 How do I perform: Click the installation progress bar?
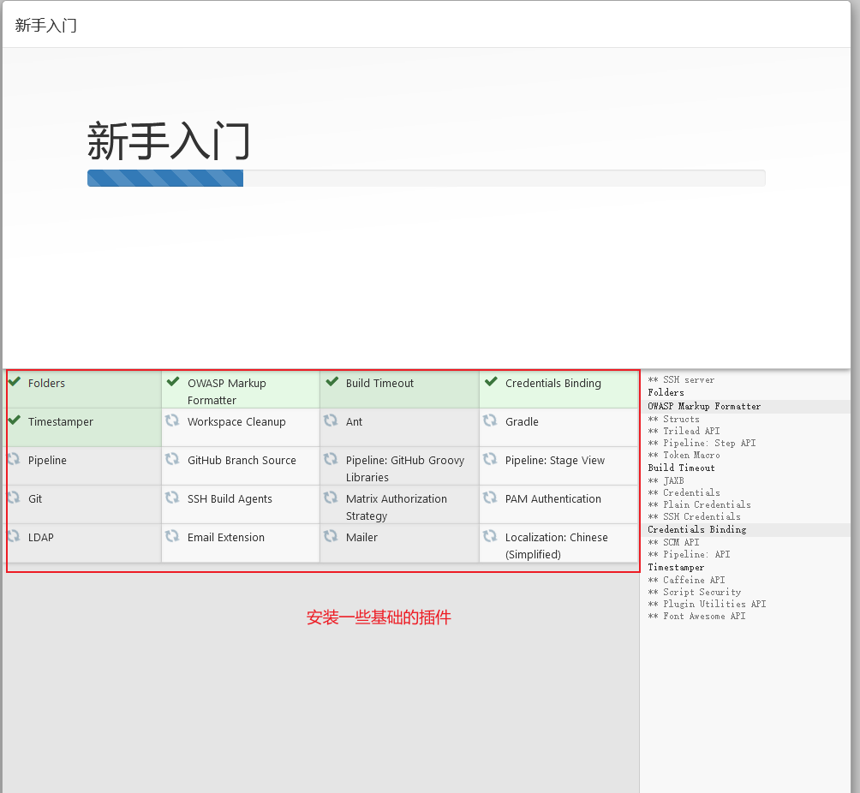pos(427,178)
